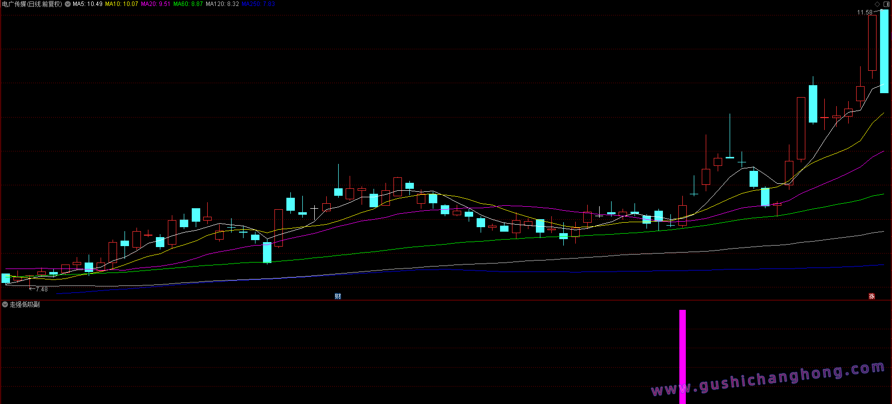Toggle the side panel icon at top right
Image resolution: width=892 pixels, height=404 pixels.
[x=886, y=4]
